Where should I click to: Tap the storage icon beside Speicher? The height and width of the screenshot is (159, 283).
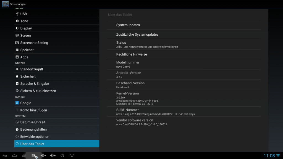coord(17,50)
